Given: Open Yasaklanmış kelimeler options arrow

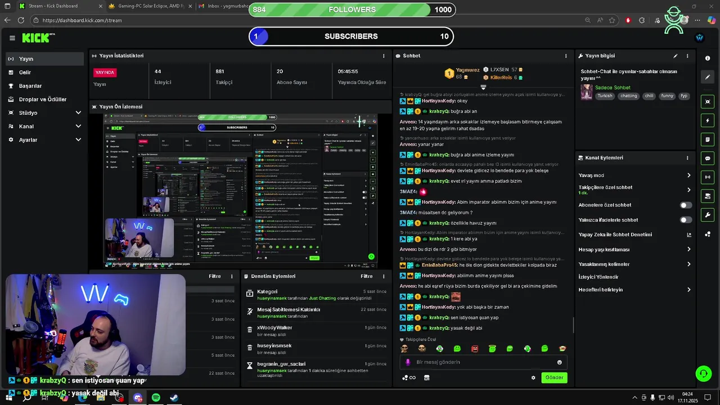Looking at the screenshot, I should pos(688,264).
